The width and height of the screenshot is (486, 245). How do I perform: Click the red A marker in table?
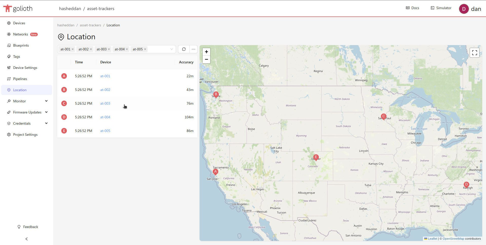pyautogui.click(x=64, y=76)
